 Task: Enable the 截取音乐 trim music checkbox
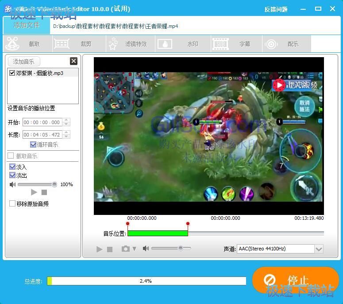point(11,156)
